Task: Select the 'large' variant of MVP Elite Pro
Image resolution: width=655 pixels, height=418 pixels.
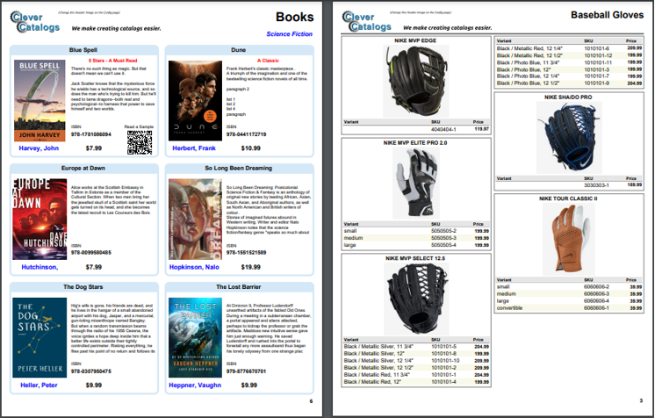Action: point(350,245)
